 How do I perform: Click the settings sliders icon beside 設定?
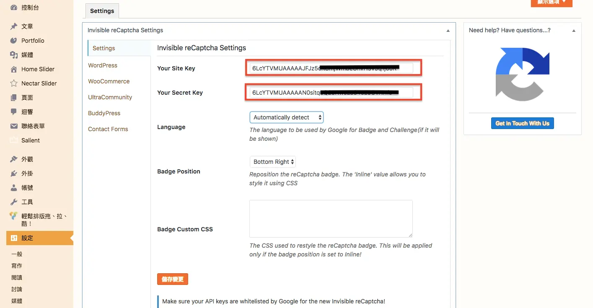click(x=14, y=238)
